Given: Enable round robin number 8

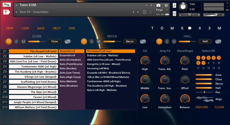Looking at the screenshot, I should [x=209, y=63].
